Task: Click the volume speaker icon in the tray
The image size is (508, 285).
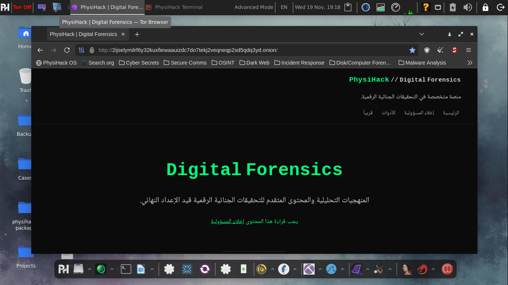Action: (468, 7)
